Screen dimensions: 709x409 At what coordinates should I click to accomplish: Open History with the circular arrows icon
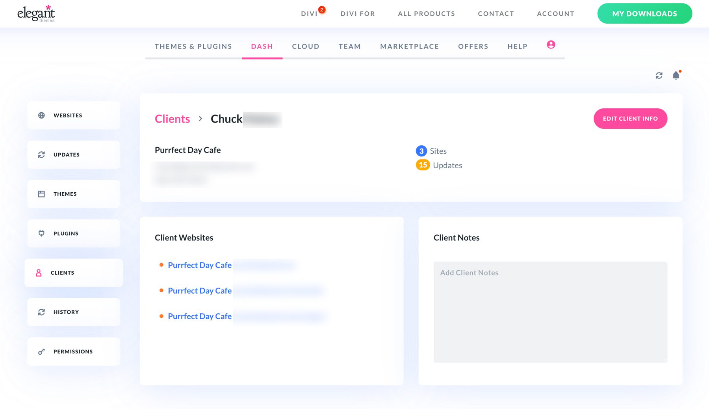[41, 312]
